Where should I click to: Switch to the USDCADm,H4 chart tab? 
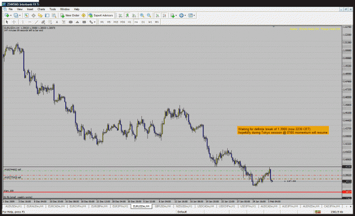pos(206,206)
